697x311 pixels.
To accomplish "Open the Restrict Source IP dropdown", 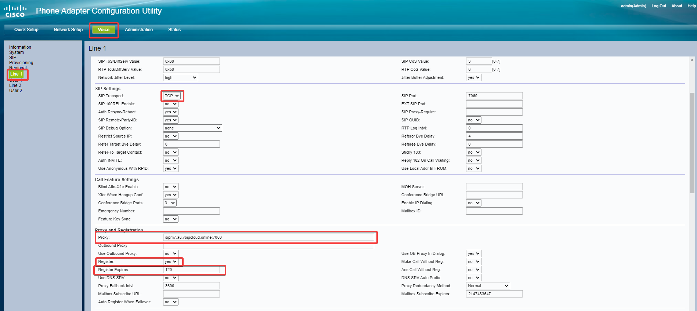I will (x=170, y=136).
